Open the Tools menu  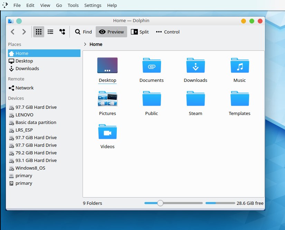pyautogui.click(x=73, y=6)
